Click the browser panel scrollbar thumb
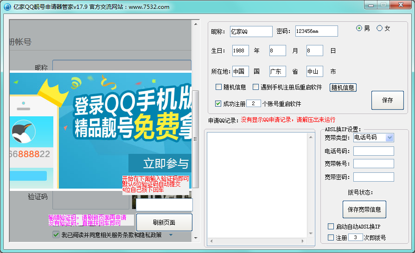Screen dimensions: 415x253 click(x=196, y=139)
